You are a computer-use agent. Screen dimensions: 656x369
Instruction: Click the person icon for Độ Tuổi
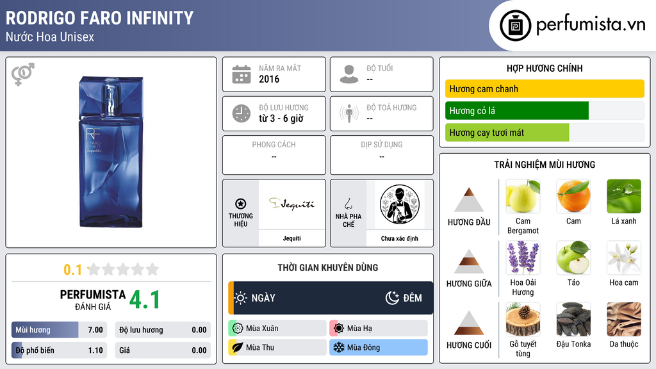click(x=349, y=74)
